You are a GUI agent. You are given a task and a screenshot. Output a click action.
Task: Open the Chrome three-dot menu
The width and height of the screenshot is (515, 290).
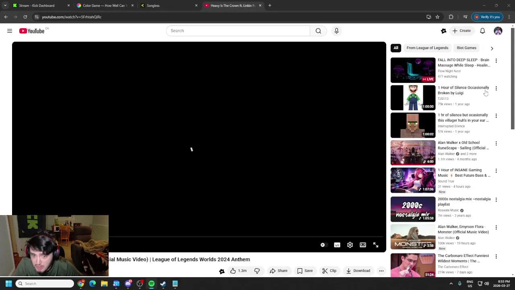pyautogui.click(x=509, y=17)
